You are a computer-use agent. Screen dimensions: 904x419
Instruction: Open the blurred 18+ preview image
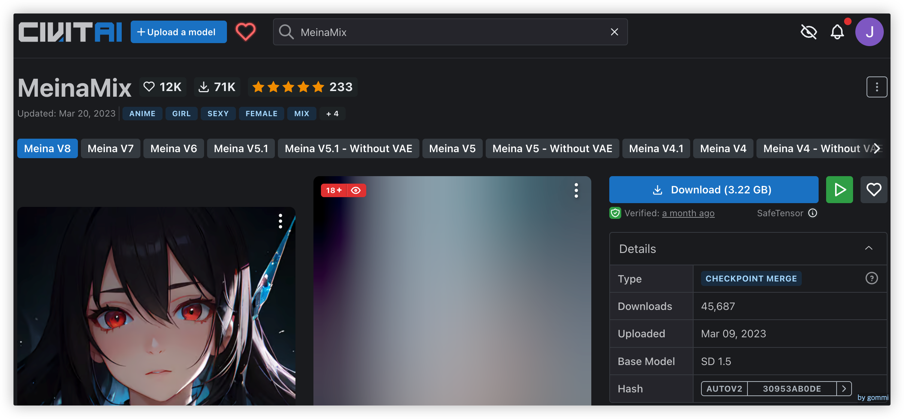click(x=452, y=291)
